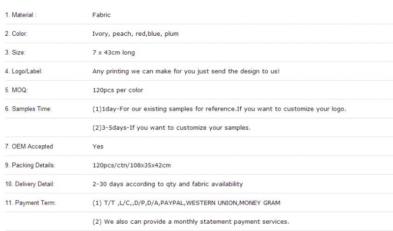Select 'Ivory, peach, red,blue, plum' text
This screenshot has width=393, height=231.
tap(136, 34)
